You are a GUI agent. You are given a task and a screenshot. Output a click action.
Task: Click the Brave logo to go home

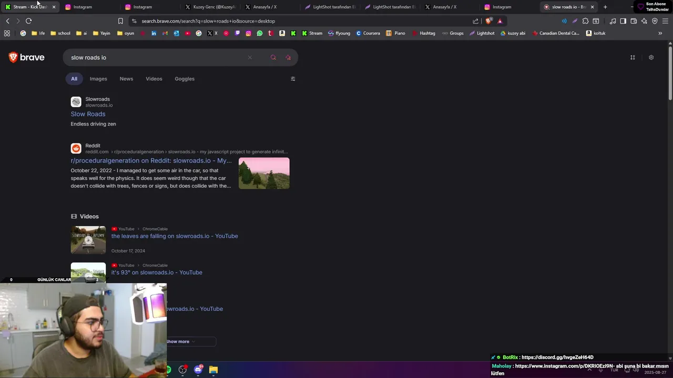(x=26, y=57)
